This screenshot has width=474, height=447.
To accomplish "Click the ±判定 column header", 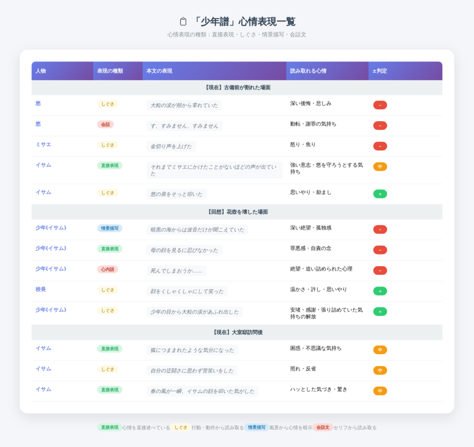I will pyautogui.click(x=380, y=71).
